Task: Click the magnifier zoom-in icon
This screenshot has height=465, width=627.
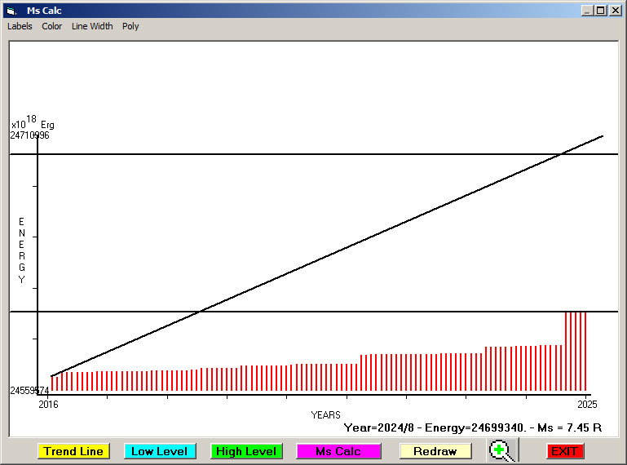Action: 503,450
